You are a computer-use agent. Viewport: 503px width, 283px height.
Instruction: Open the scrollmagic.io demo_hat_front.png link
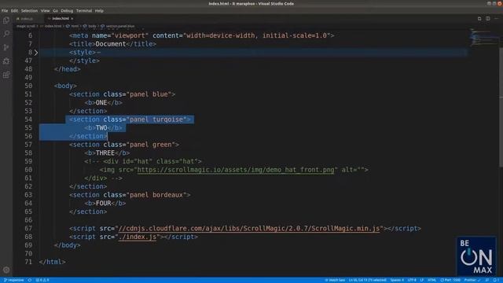(236, 170)
